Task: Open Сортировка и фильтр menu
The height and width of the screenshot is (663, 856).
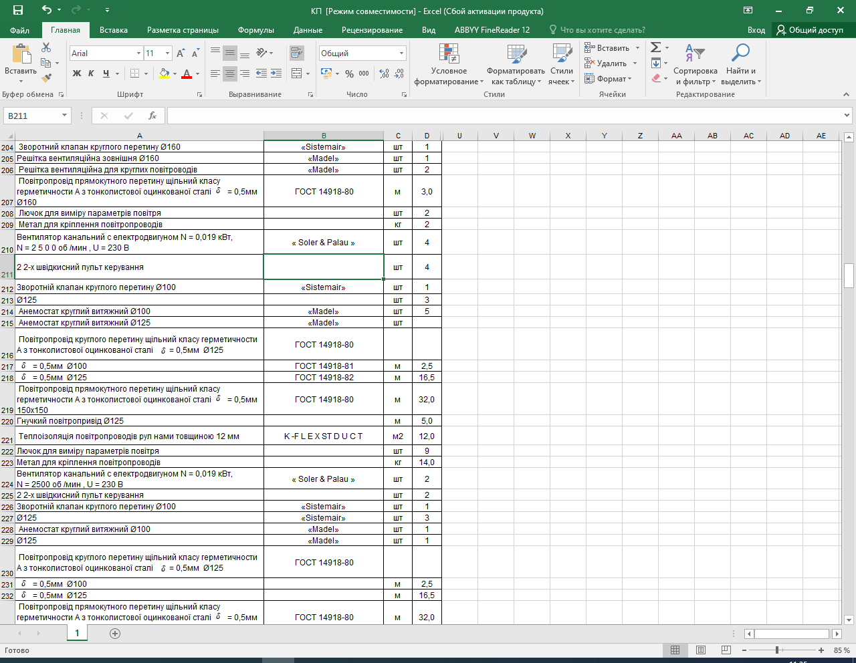Action: coord(695,64)
